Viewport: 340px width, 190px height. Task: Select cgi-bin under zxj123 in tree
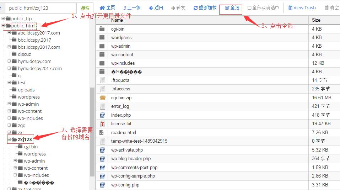[x=31, y=147]
